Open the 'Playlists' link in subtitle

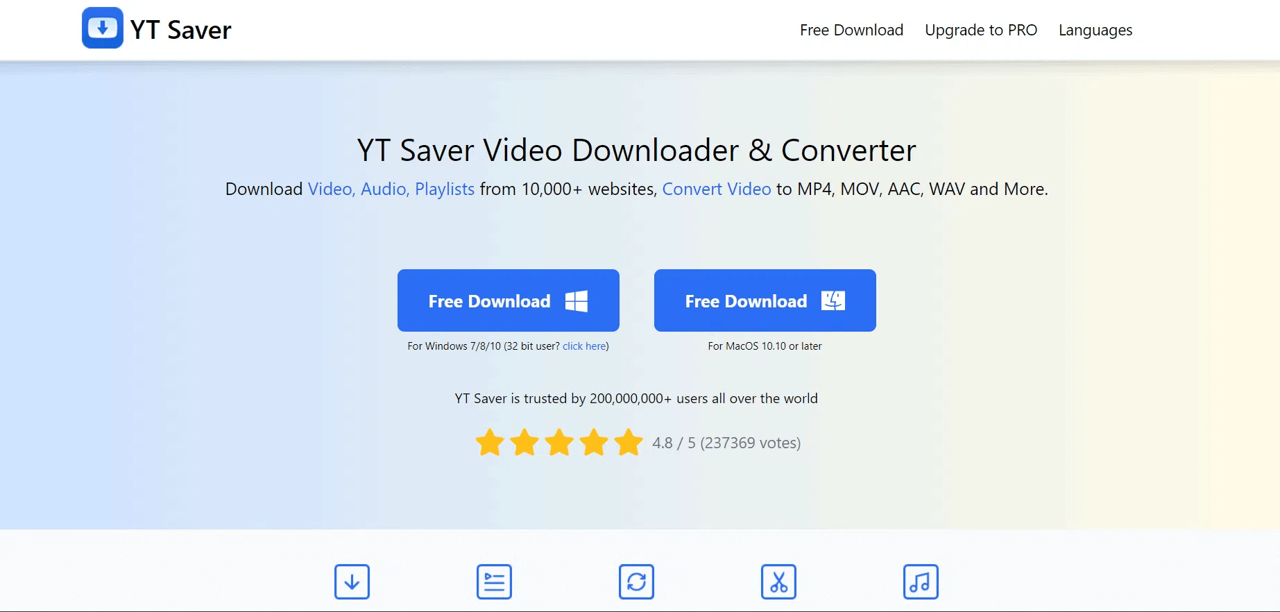click(x=445, y=189)
